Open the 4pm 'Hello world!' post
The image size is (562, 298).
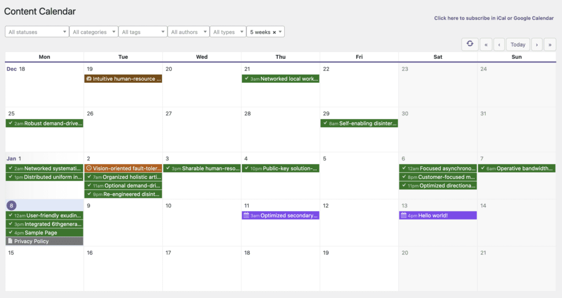click(x=438, y=216)
